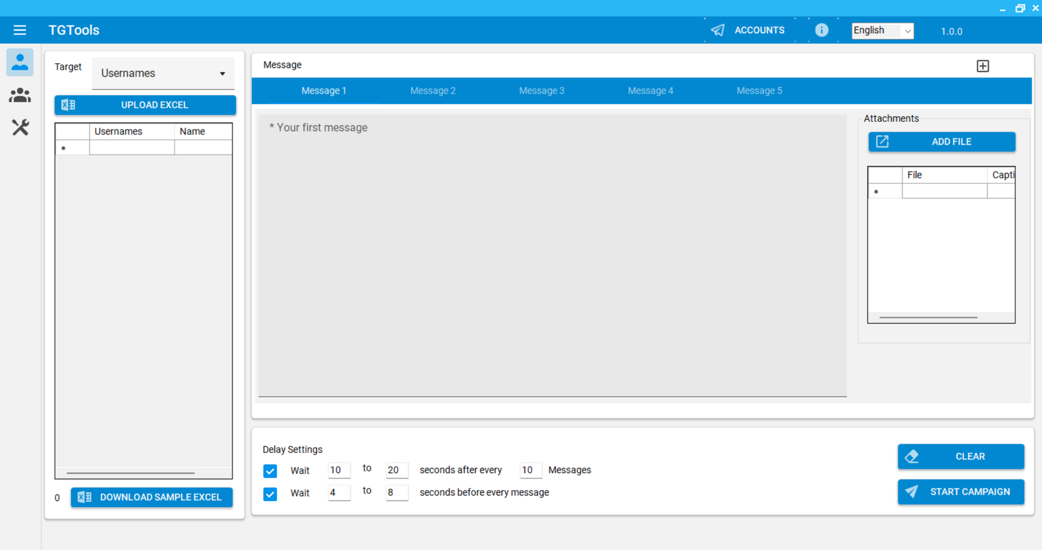Click the Excel icon on Download Sample

[85, 497]
